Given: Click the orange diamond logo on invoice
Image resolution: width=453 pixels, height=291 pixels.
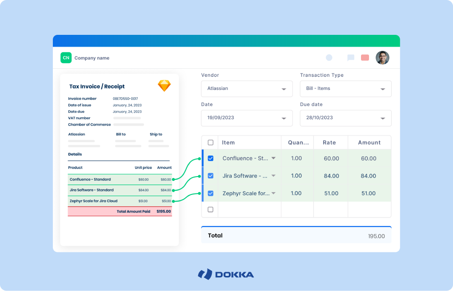Looking at the screenshot, I should (x=164, y=86).
